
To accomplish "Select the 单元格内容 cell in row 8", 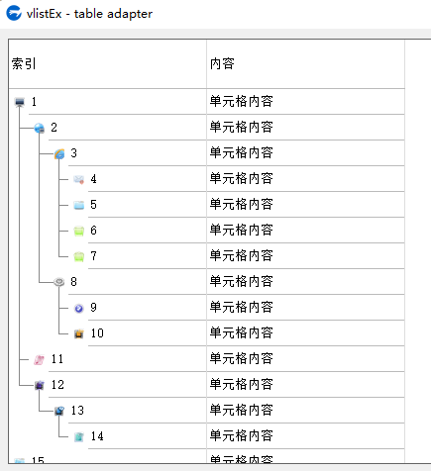I will coord(305,282).
